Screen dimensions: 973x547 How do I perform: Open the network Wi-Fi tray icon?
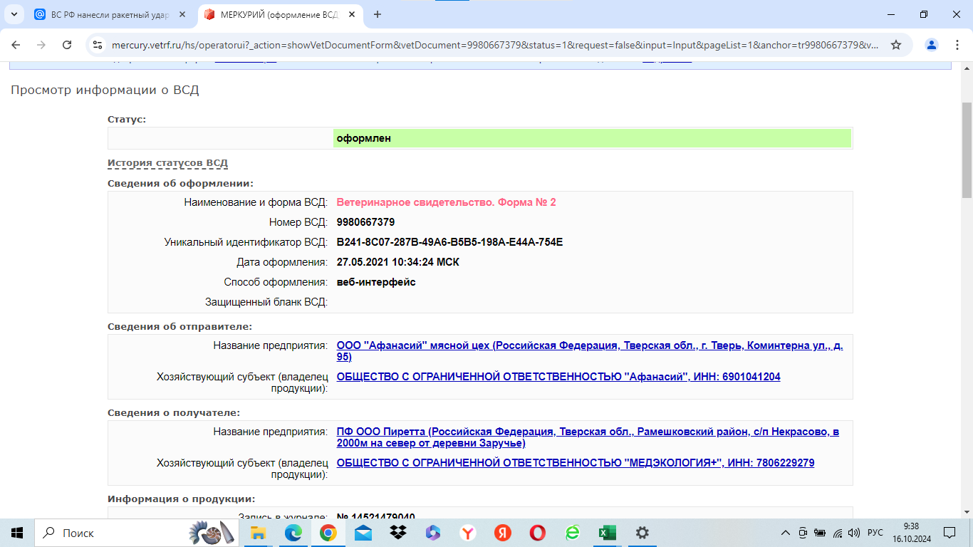click(838, 533)
